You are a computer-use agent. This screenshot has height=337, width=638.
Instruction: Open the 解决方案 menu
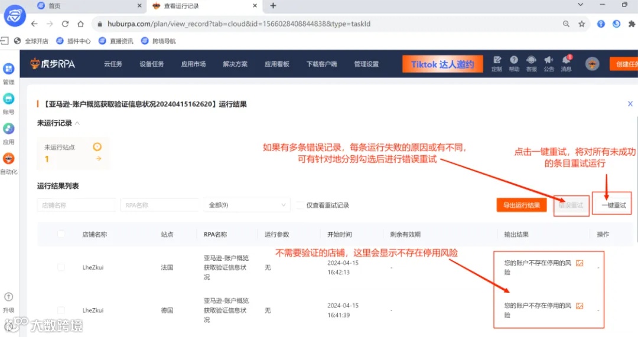pyautogui.click(x=235, y=64)
